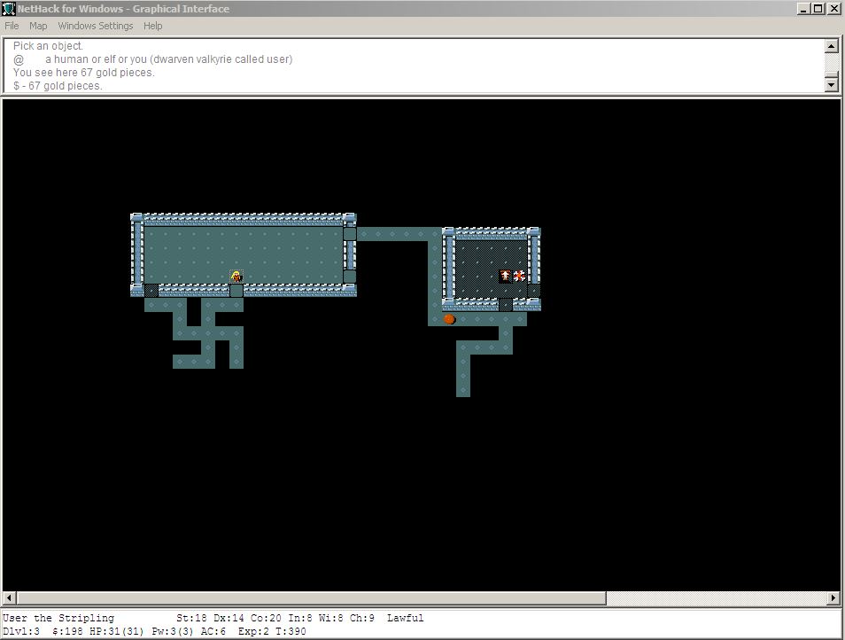Image resolution: width=845 pixels, height=640 pixels.
Task: Click the 'Dlvl:3' status value
Action: 21,631
